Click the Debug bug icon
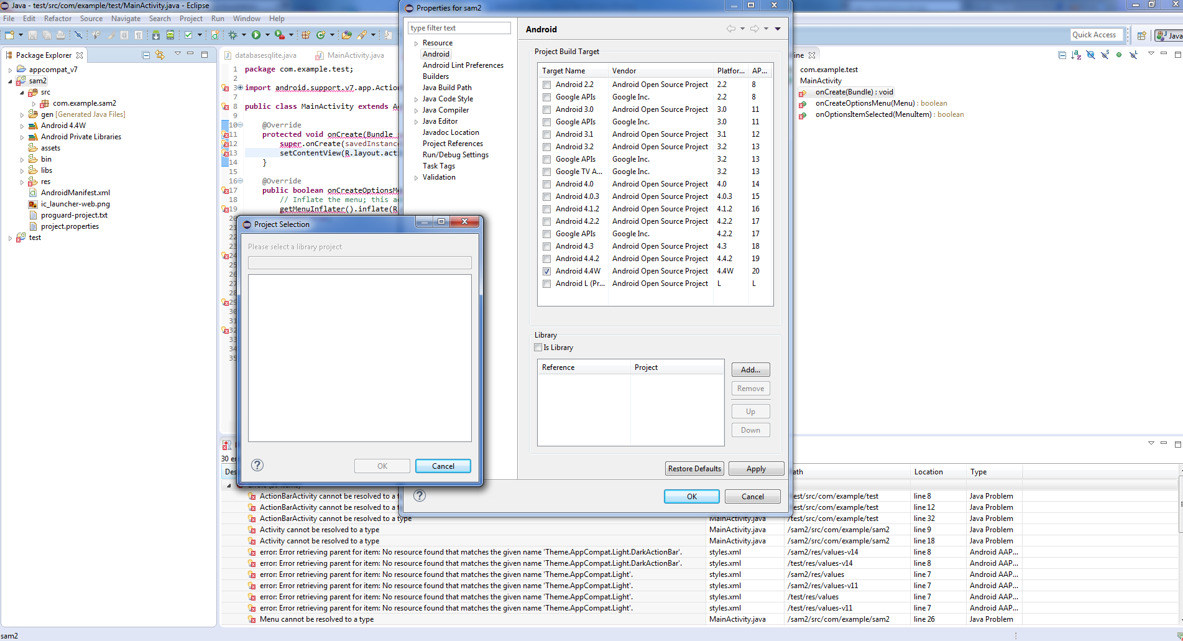This screenshot has height=641, width=1183. (x=232, y=35)
